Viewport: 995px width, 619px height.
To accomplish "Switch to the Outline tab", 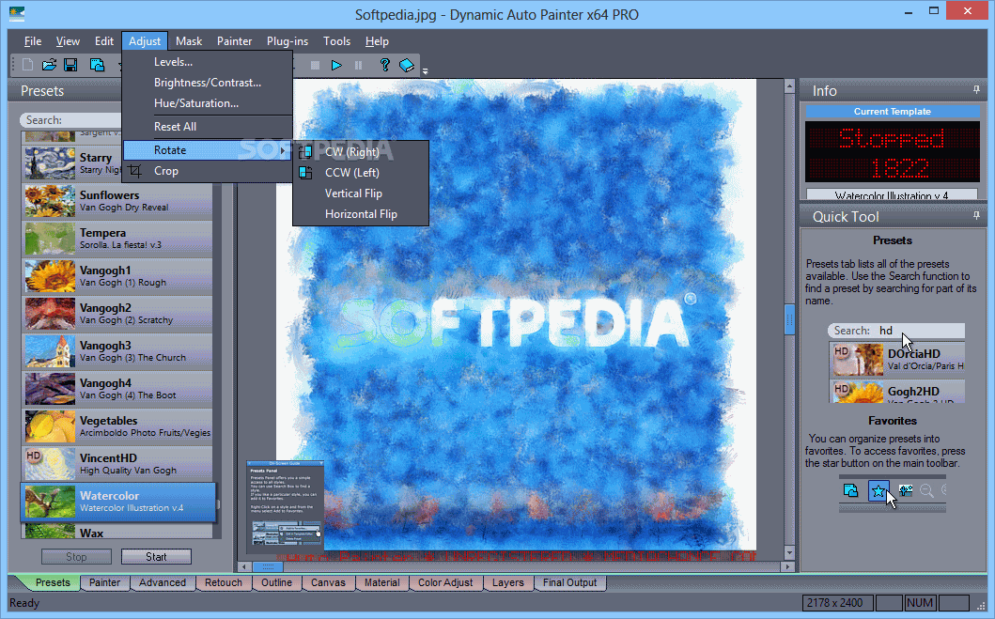I will (276, 582).
